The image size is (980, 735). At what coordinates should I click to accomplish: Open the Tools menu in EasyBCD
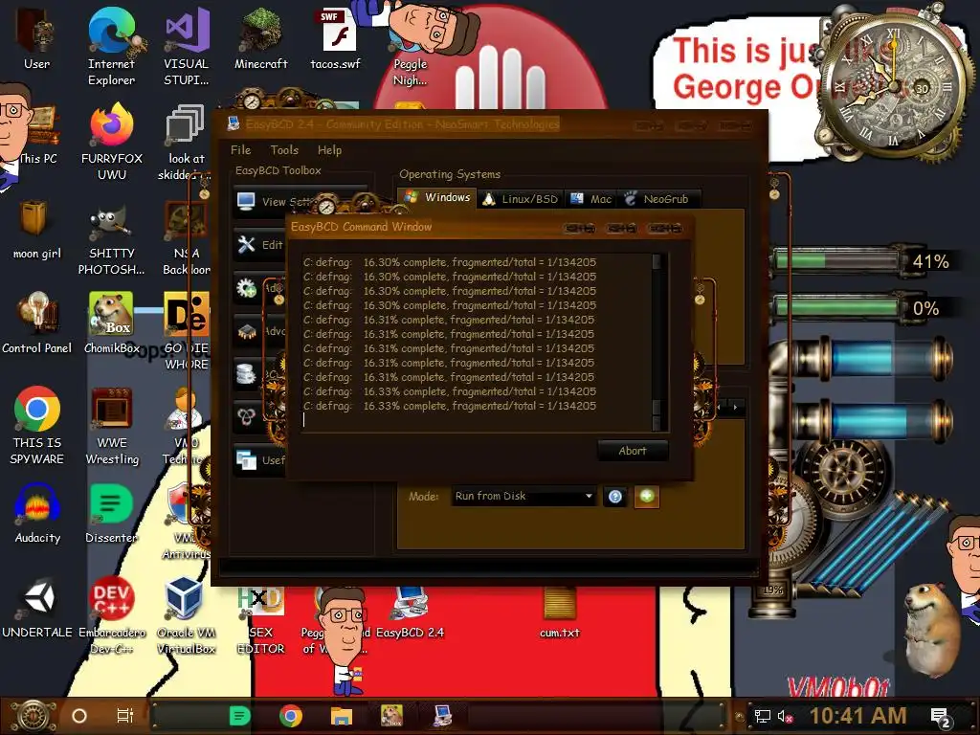[x=284, y=150]
